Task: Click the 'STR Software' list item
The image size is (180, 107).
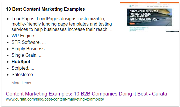Action: tap(29, 42)
